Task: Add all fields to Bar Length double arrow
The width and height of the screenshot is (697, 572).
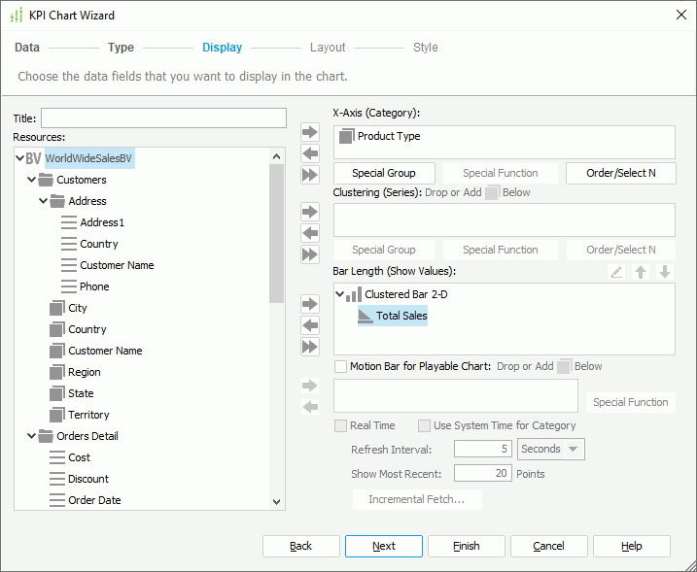Action: [x=310, y=347]
